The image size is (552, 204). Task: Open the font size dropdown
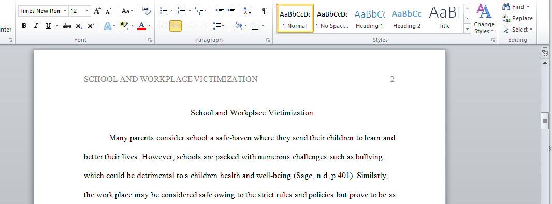tap(87, 11)
